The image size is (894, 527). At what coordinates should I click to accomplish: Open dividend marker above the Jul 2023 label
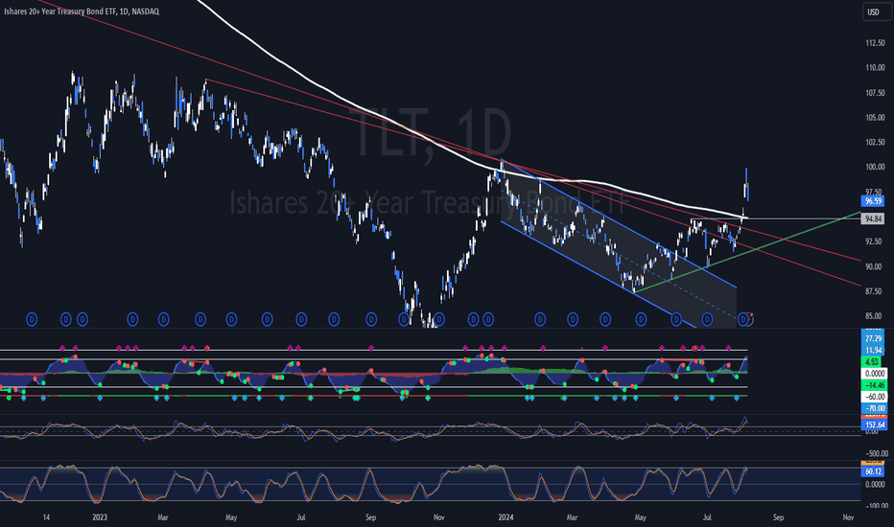(x=301, y=320)
